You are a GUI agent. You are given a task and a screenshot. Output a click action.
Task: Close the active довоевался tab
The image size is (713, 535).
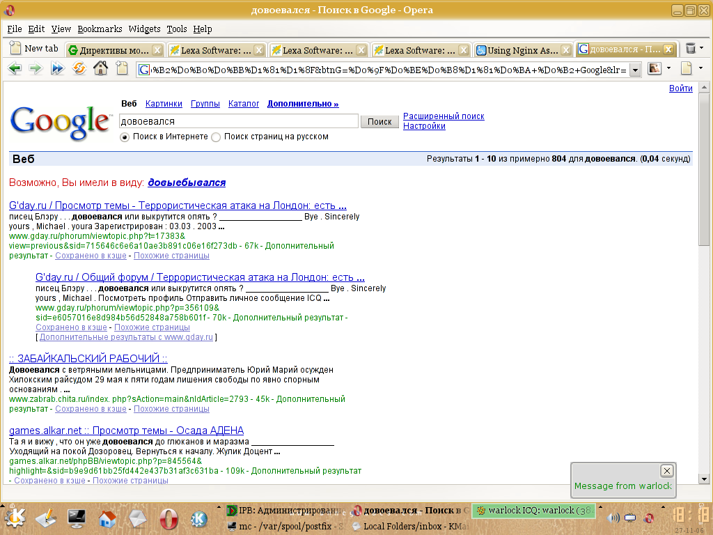tap(668, 49)
